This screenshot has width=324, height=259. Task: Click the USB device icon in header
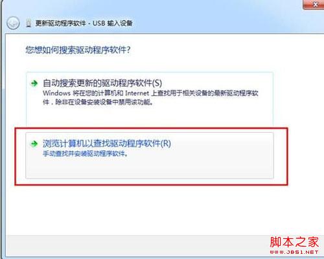pyautogui.click(x=29, y=23)
